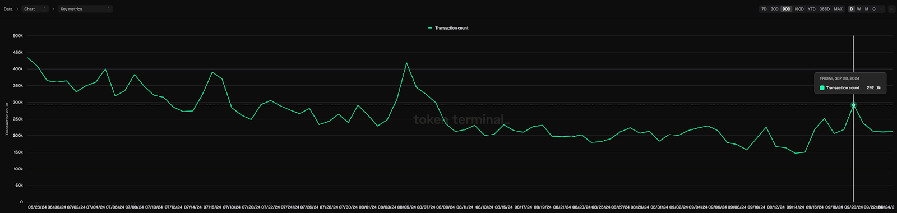Image resolution: width=897 pixels, height=213 pixels.
Task: Show the MAX time range
Action: 838,9
